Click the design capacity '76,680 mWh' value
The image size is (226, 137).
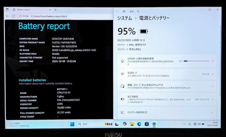pyautogui.click(x=64, y=108)
